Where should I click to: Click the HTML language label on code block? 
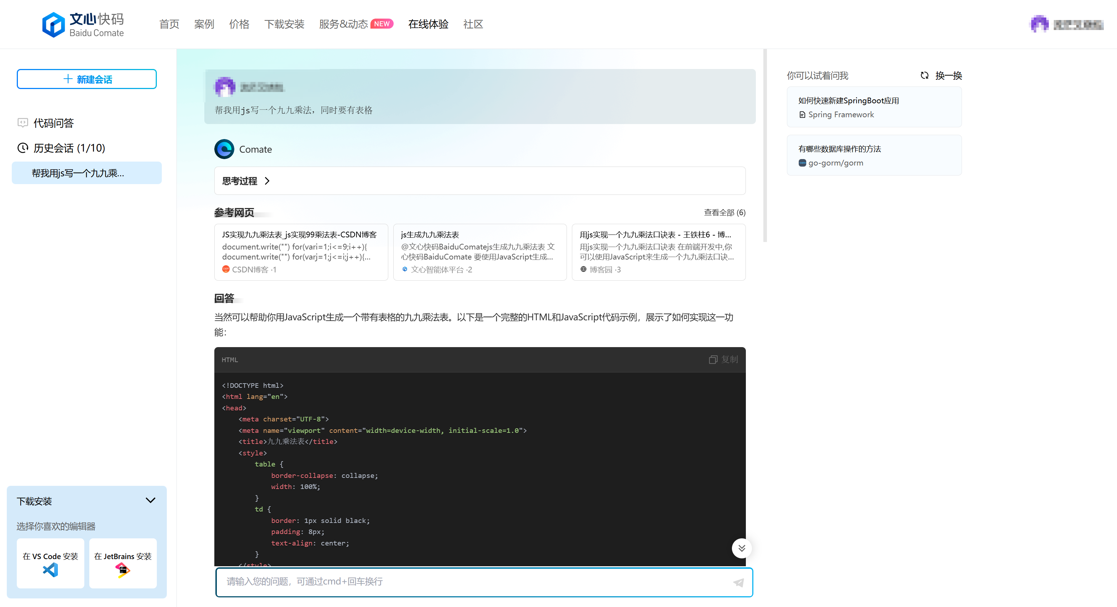coord(230,360)
